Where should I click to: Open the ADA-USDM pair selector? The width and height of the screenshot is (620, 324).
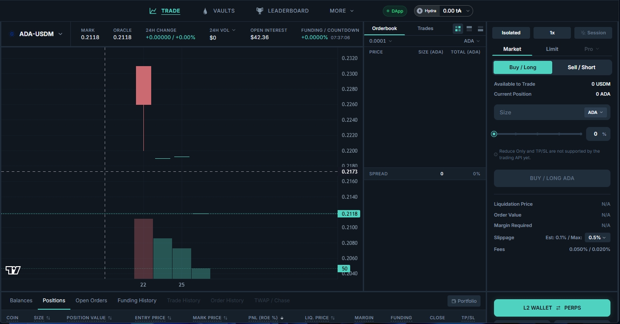(x=36, y=34)
